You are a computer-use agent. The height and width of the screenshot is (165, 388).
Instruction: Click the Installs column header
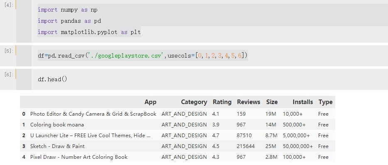(x=302, y=102)
